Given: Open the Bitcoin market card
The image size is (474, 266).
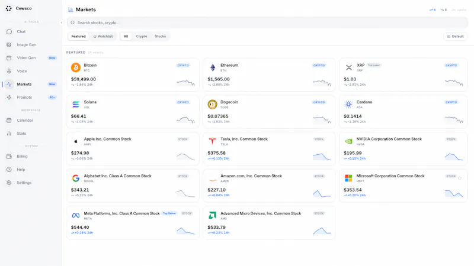Looking at the screenshot, I should [133, 75].
